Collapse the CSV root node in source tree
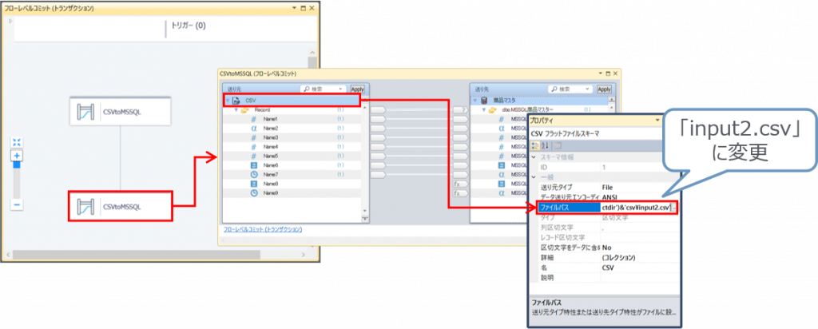This screenshot has height=329, width=818. 228,101
